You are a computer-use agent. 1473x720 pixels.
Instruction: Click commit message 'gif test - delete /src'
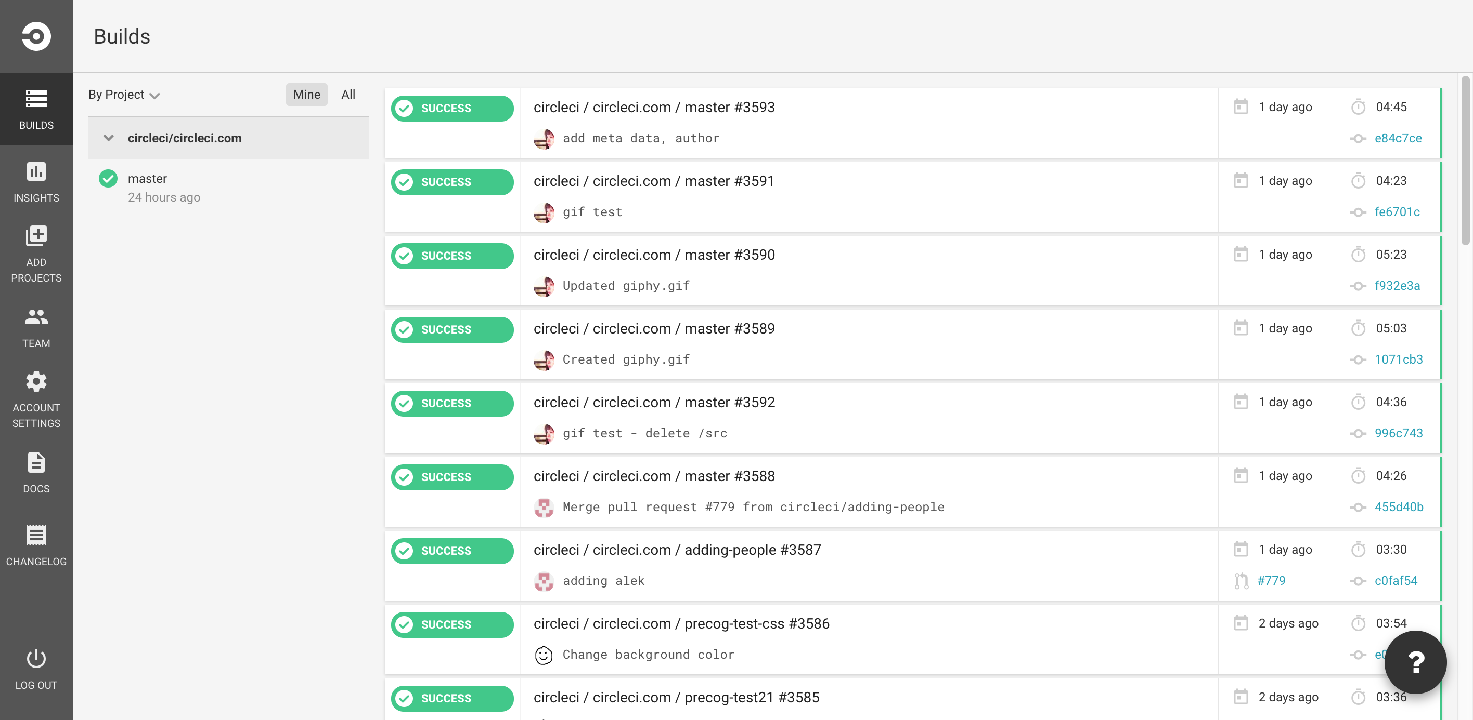pyautogui.click(x=644, y=433)
